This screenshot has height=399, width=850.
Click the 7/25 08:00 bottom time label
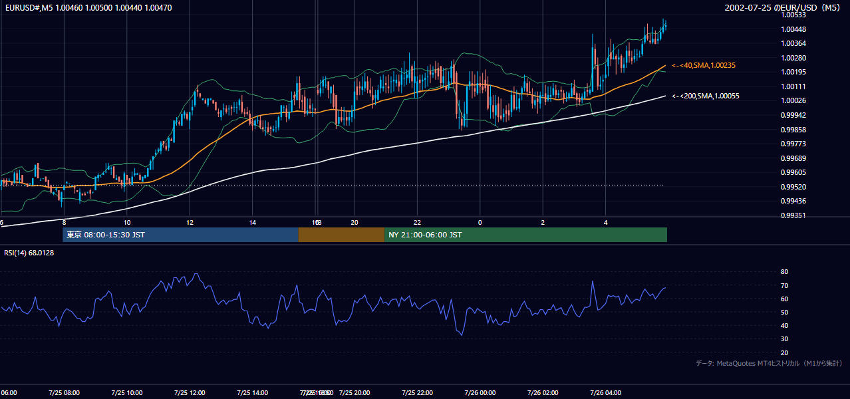64,393
